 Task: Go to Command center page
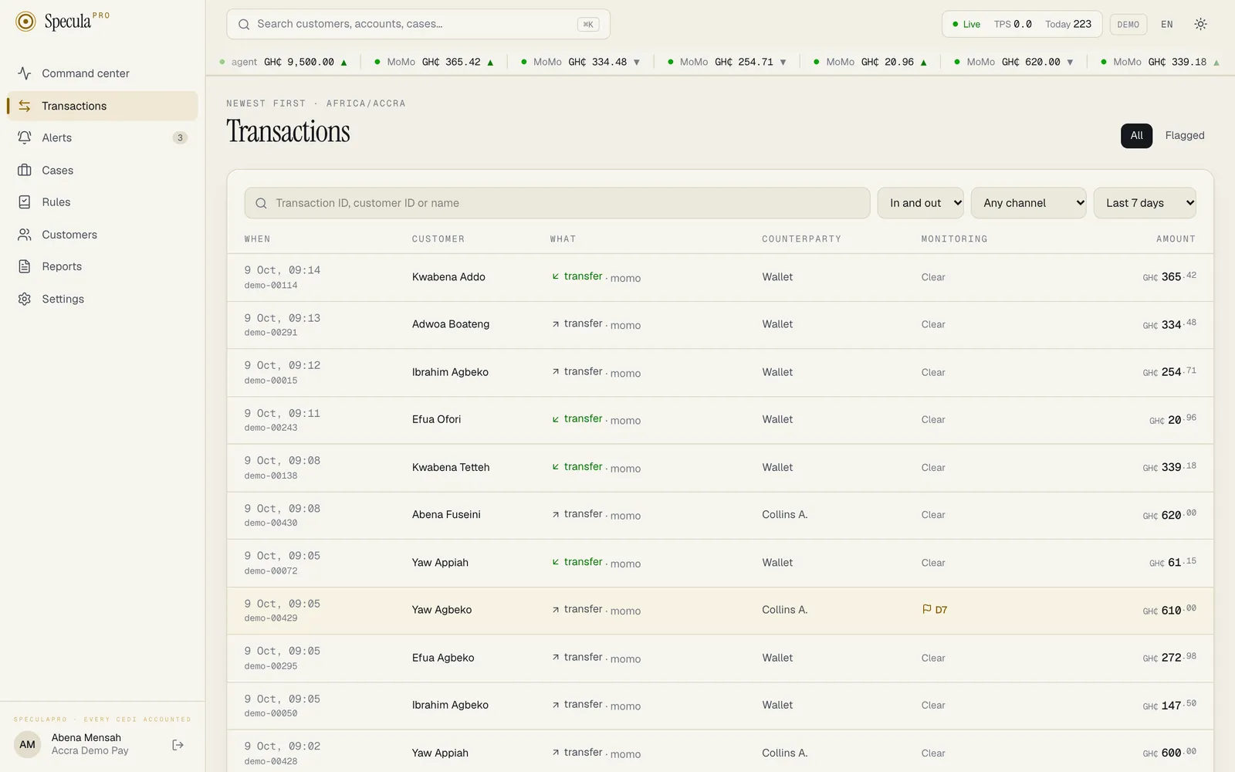(103, 73)
